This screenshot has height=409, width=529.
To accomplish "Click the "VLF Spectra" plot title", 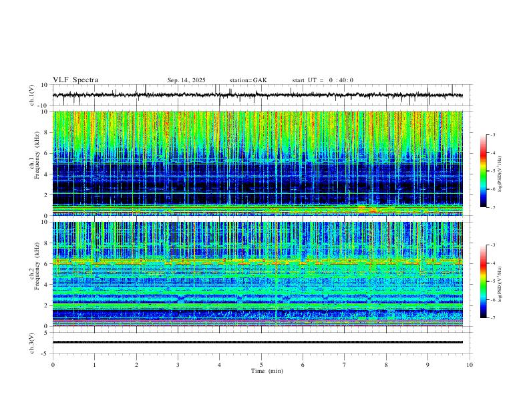I will (x=75, y=80).
